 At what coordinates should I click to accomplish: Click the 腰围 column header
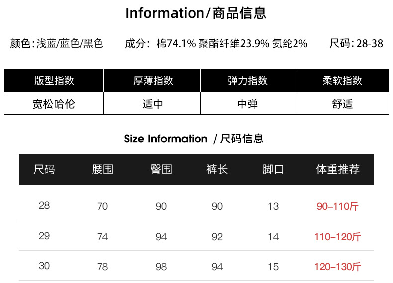102,169
